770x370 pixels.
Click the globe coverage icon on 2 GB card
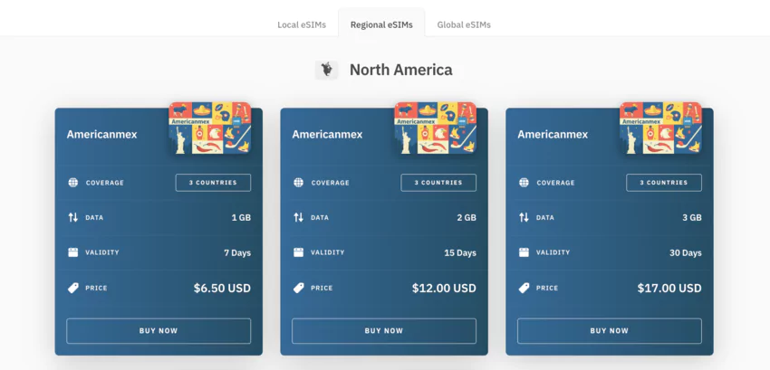click(x=299, y=183)
